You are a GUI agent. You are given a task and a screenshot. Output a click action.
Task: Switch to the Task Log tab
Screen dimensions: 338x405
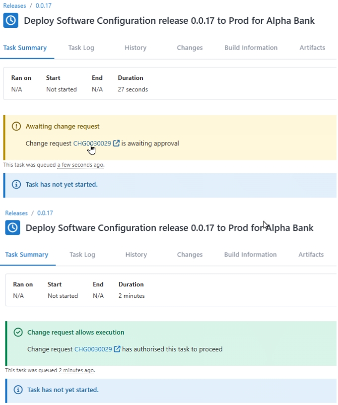point(81,48)
